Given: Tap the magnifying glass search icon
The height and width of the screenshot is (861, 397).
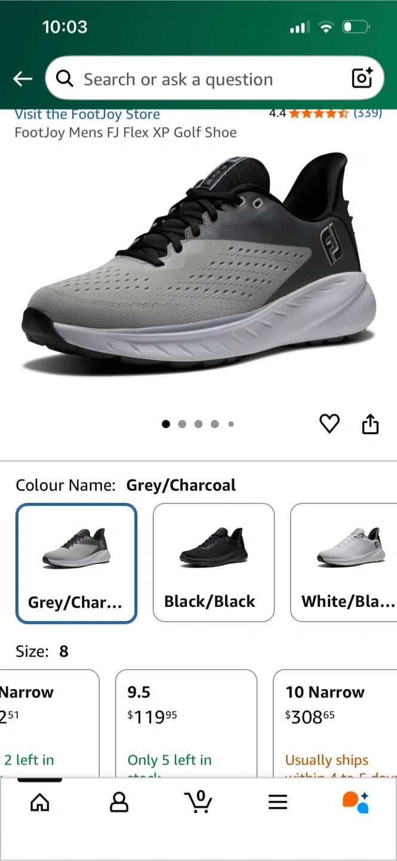Looking at the screenshot, I should click(64, 78).
